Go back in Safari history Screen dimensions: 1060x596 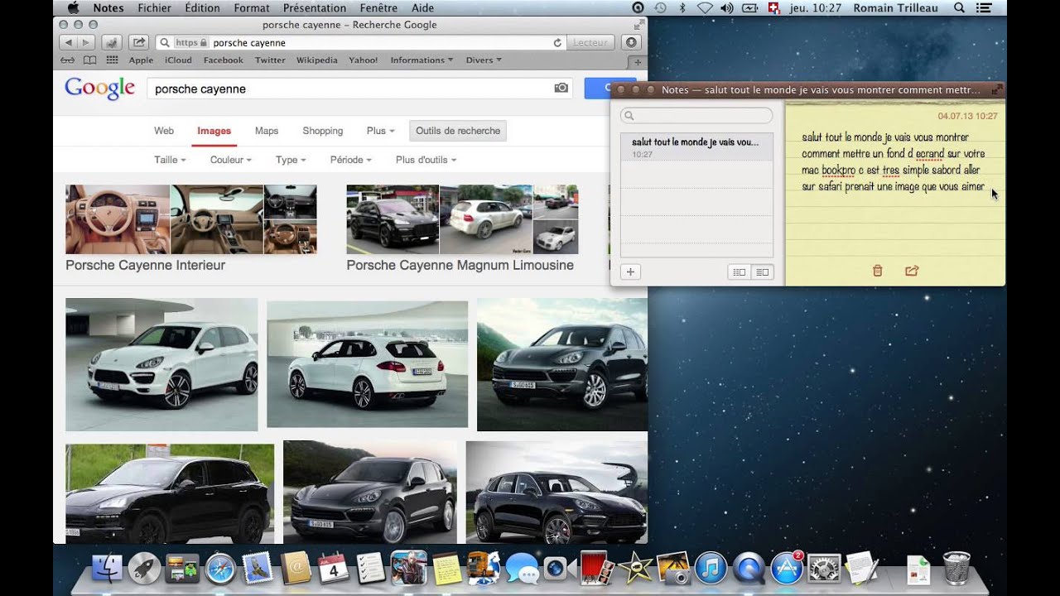[68, 42]
